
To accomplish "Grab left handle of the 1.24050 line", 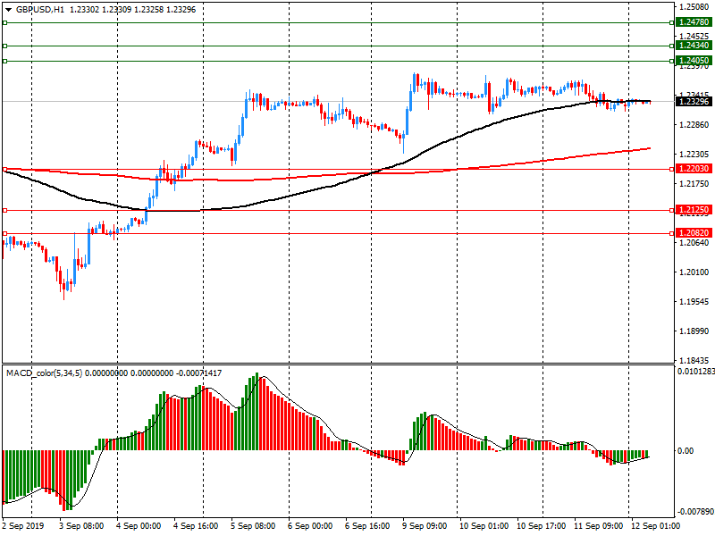I will pos(5,61).
